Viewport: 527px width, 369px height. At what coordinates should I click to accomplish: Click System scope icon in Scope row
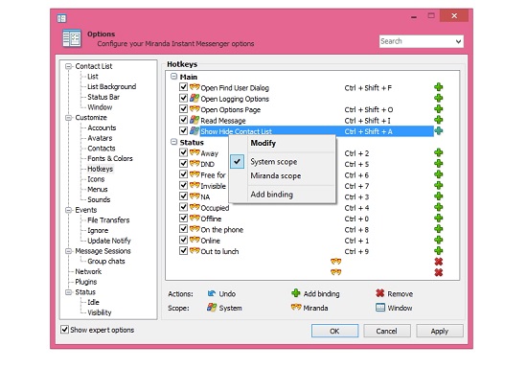click(212, 307)
